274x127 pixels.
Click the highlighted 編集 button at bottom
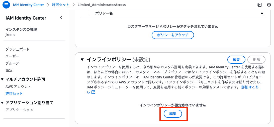173,114
